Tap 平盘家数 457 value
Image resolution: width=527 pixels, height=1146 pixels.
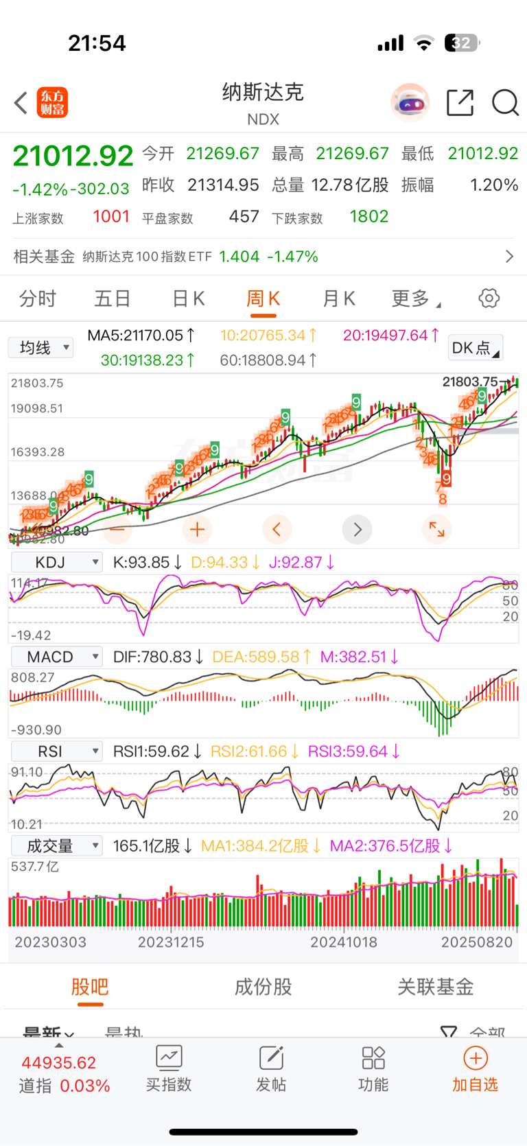coord(244,217)
